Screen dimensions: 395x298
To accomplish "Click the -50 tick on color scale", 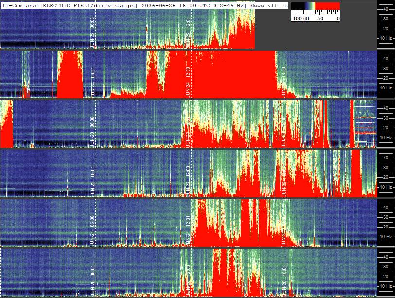I will click(x=319, y=18).
